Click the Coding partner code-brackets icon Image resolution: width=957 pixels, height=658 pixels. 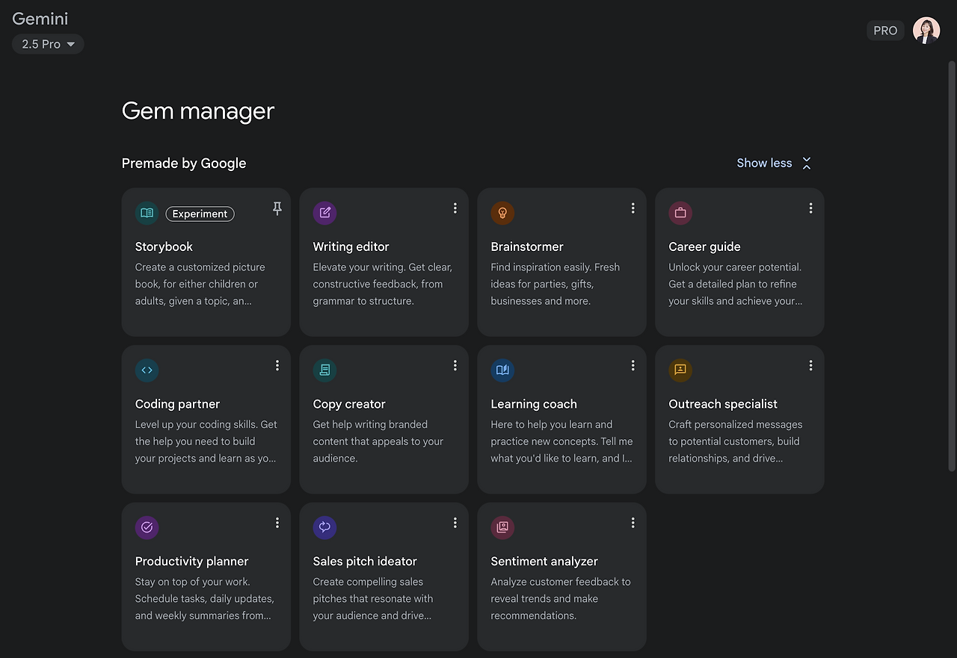click(147, 370)
